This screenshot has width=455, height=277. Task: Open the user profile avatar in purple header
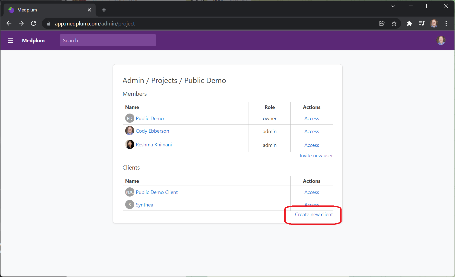[441, 40]
